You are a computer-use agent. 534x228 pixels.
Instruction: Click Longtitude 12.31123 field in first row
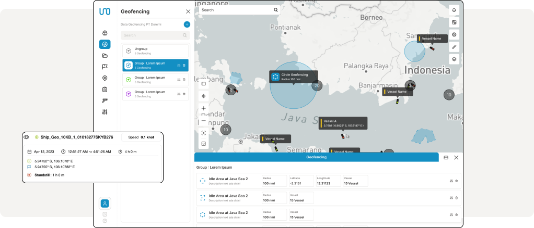(328, 181)
